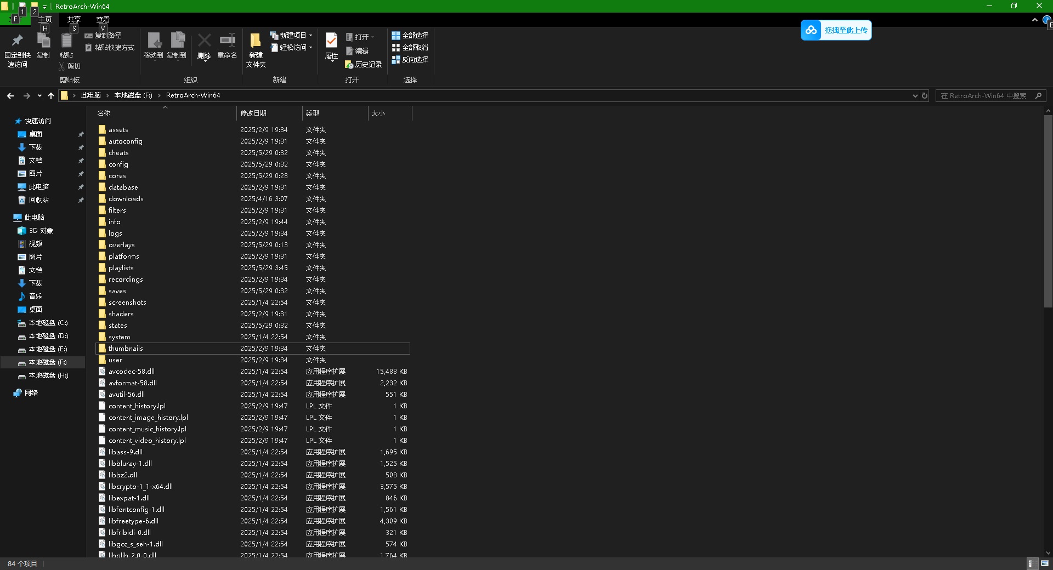Viewport: 1053px width, 570px height.
Task: Click the Back navigation arrow
Action: pyautogui.click(x=10, y=96)
